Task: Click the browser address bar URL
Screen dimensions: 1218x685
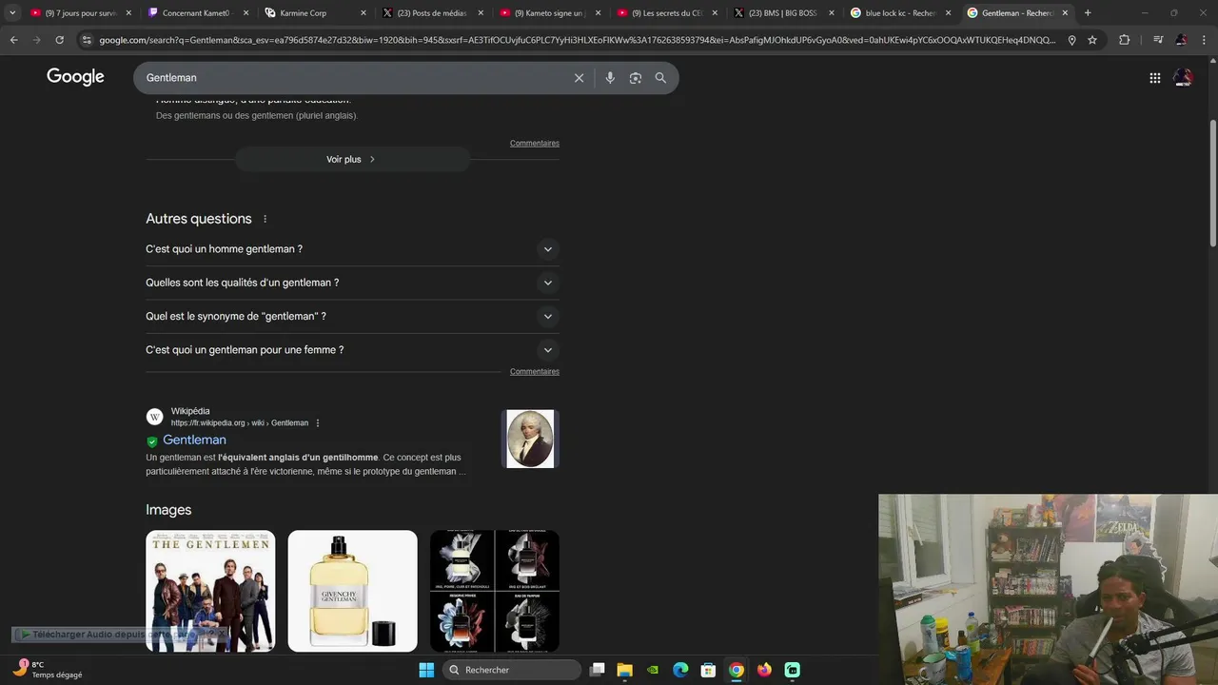Action: pos(577,40)
